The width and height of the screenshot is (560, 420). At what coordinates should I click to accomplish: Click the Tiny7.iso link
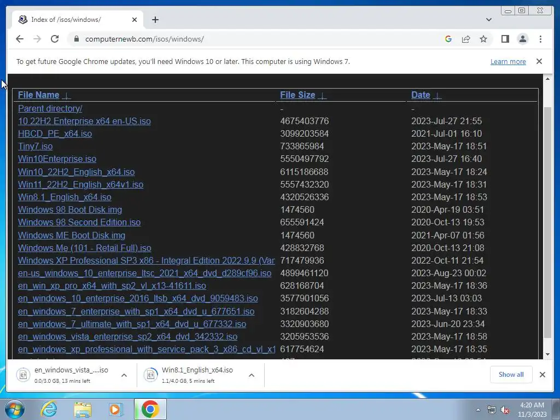click(x=35, y=147)
